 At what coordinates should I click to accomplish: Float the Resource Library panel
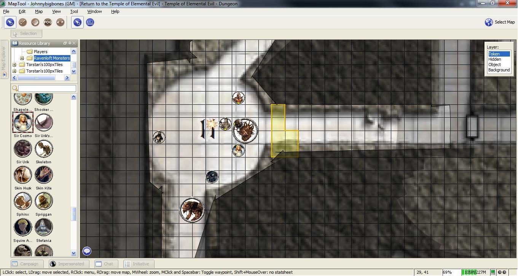click(x=65, y=43)
